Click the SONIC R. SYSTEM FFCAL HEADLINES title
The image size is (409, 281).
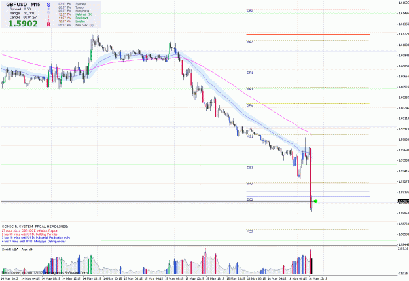[x=35, y=227]
